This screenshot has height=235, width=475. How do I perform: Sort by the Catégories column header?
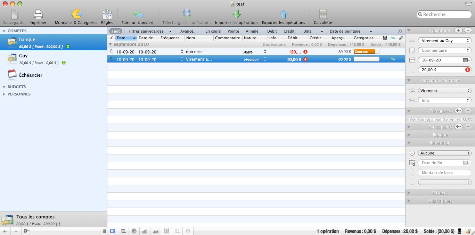[367, 38]
